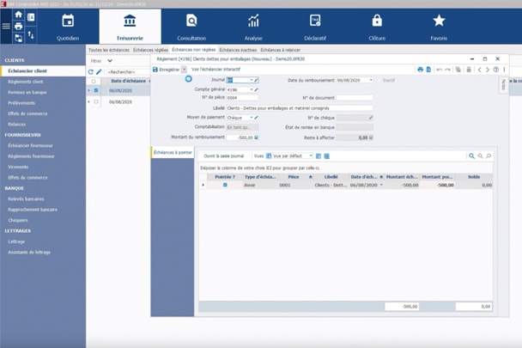
Task: Open the Déclaratif module
Action: [315, 26]
